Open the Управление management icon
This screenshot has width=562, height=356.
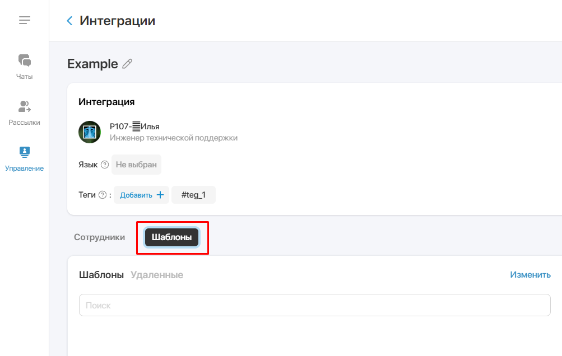pos(24,152)
